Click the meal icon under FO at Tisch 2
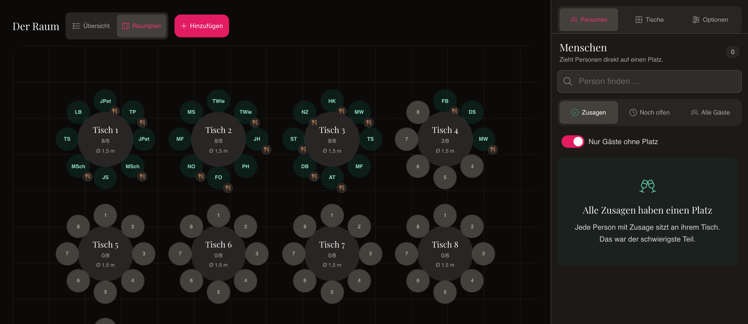The image size is (748, 324). pos(228,188)
